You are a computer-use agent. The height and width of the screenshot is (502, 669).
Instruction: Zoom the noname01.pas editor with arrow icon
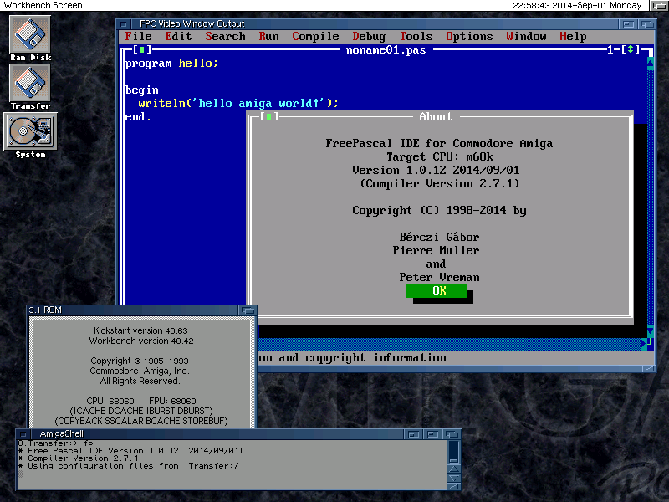[631, 50]
